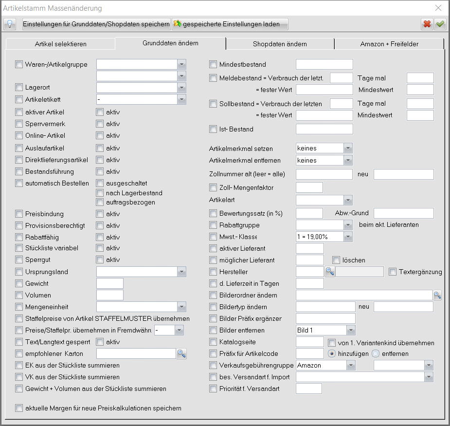
Task: Browse Bilderordner with magnifier icon
Action: click(437, 295)
